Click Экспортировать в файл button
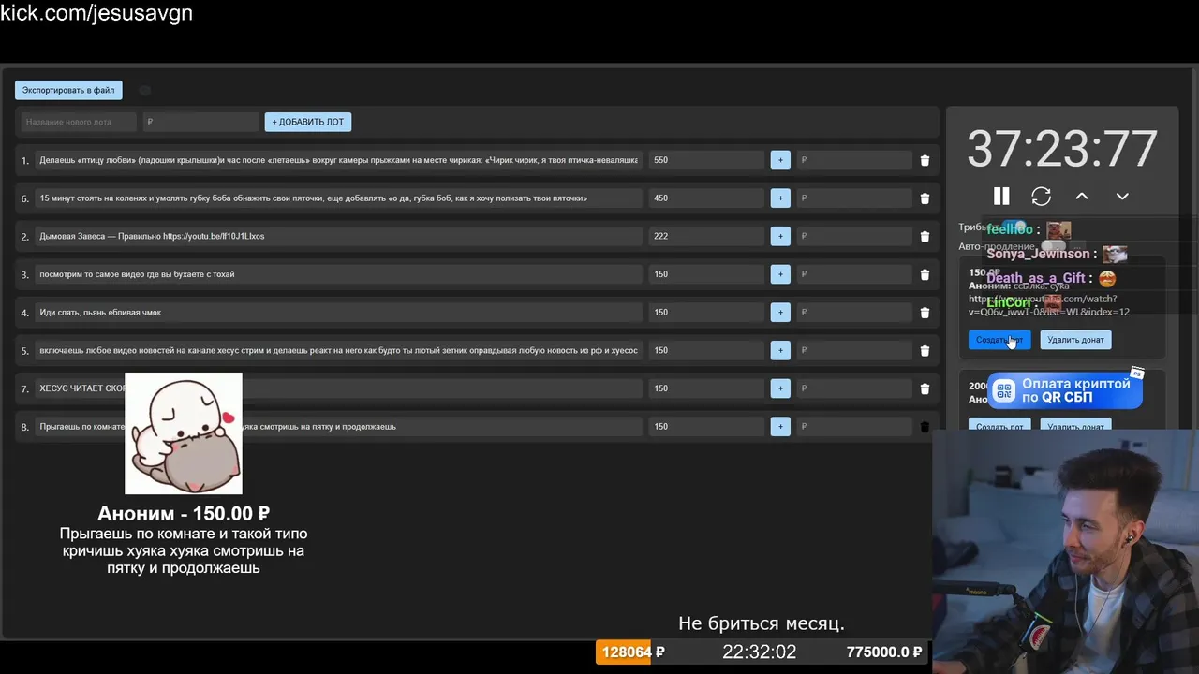Image resolution: width=1199 pixels, height=674 pixels. click(68, 90)
